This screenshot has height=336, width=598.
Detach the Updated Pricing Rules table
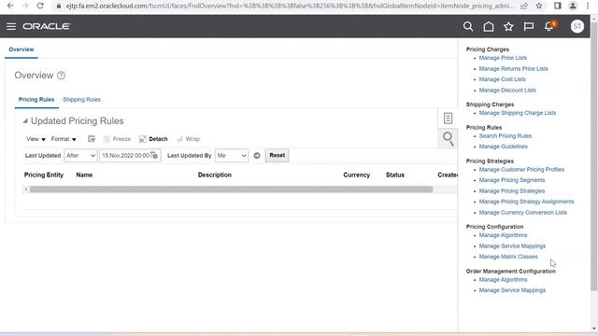153,139
